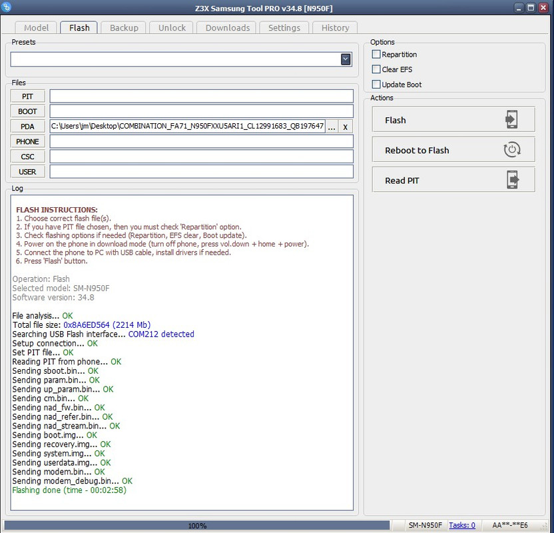This screenshot has height=533, width=554.
Task: Choose a PIT file via PIT button
Action: [x=27, y=97]
